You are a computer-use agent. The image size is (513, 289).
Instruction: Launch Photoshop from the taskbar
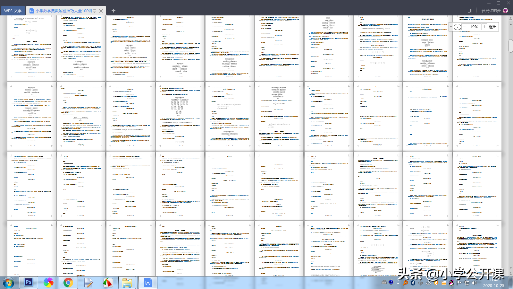(x=29, y=283)
